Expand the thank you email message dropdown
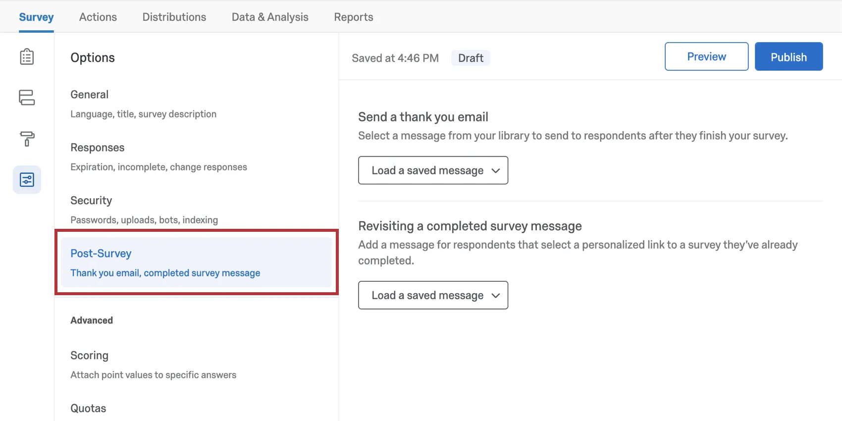842x421 pixels. (x=433, y=170)
